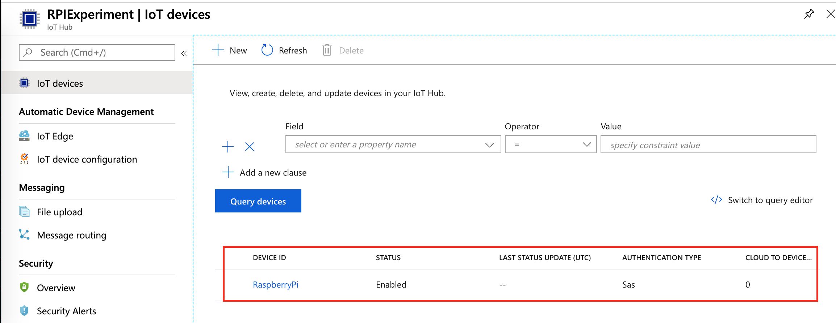Click the Security section heading

36,263
